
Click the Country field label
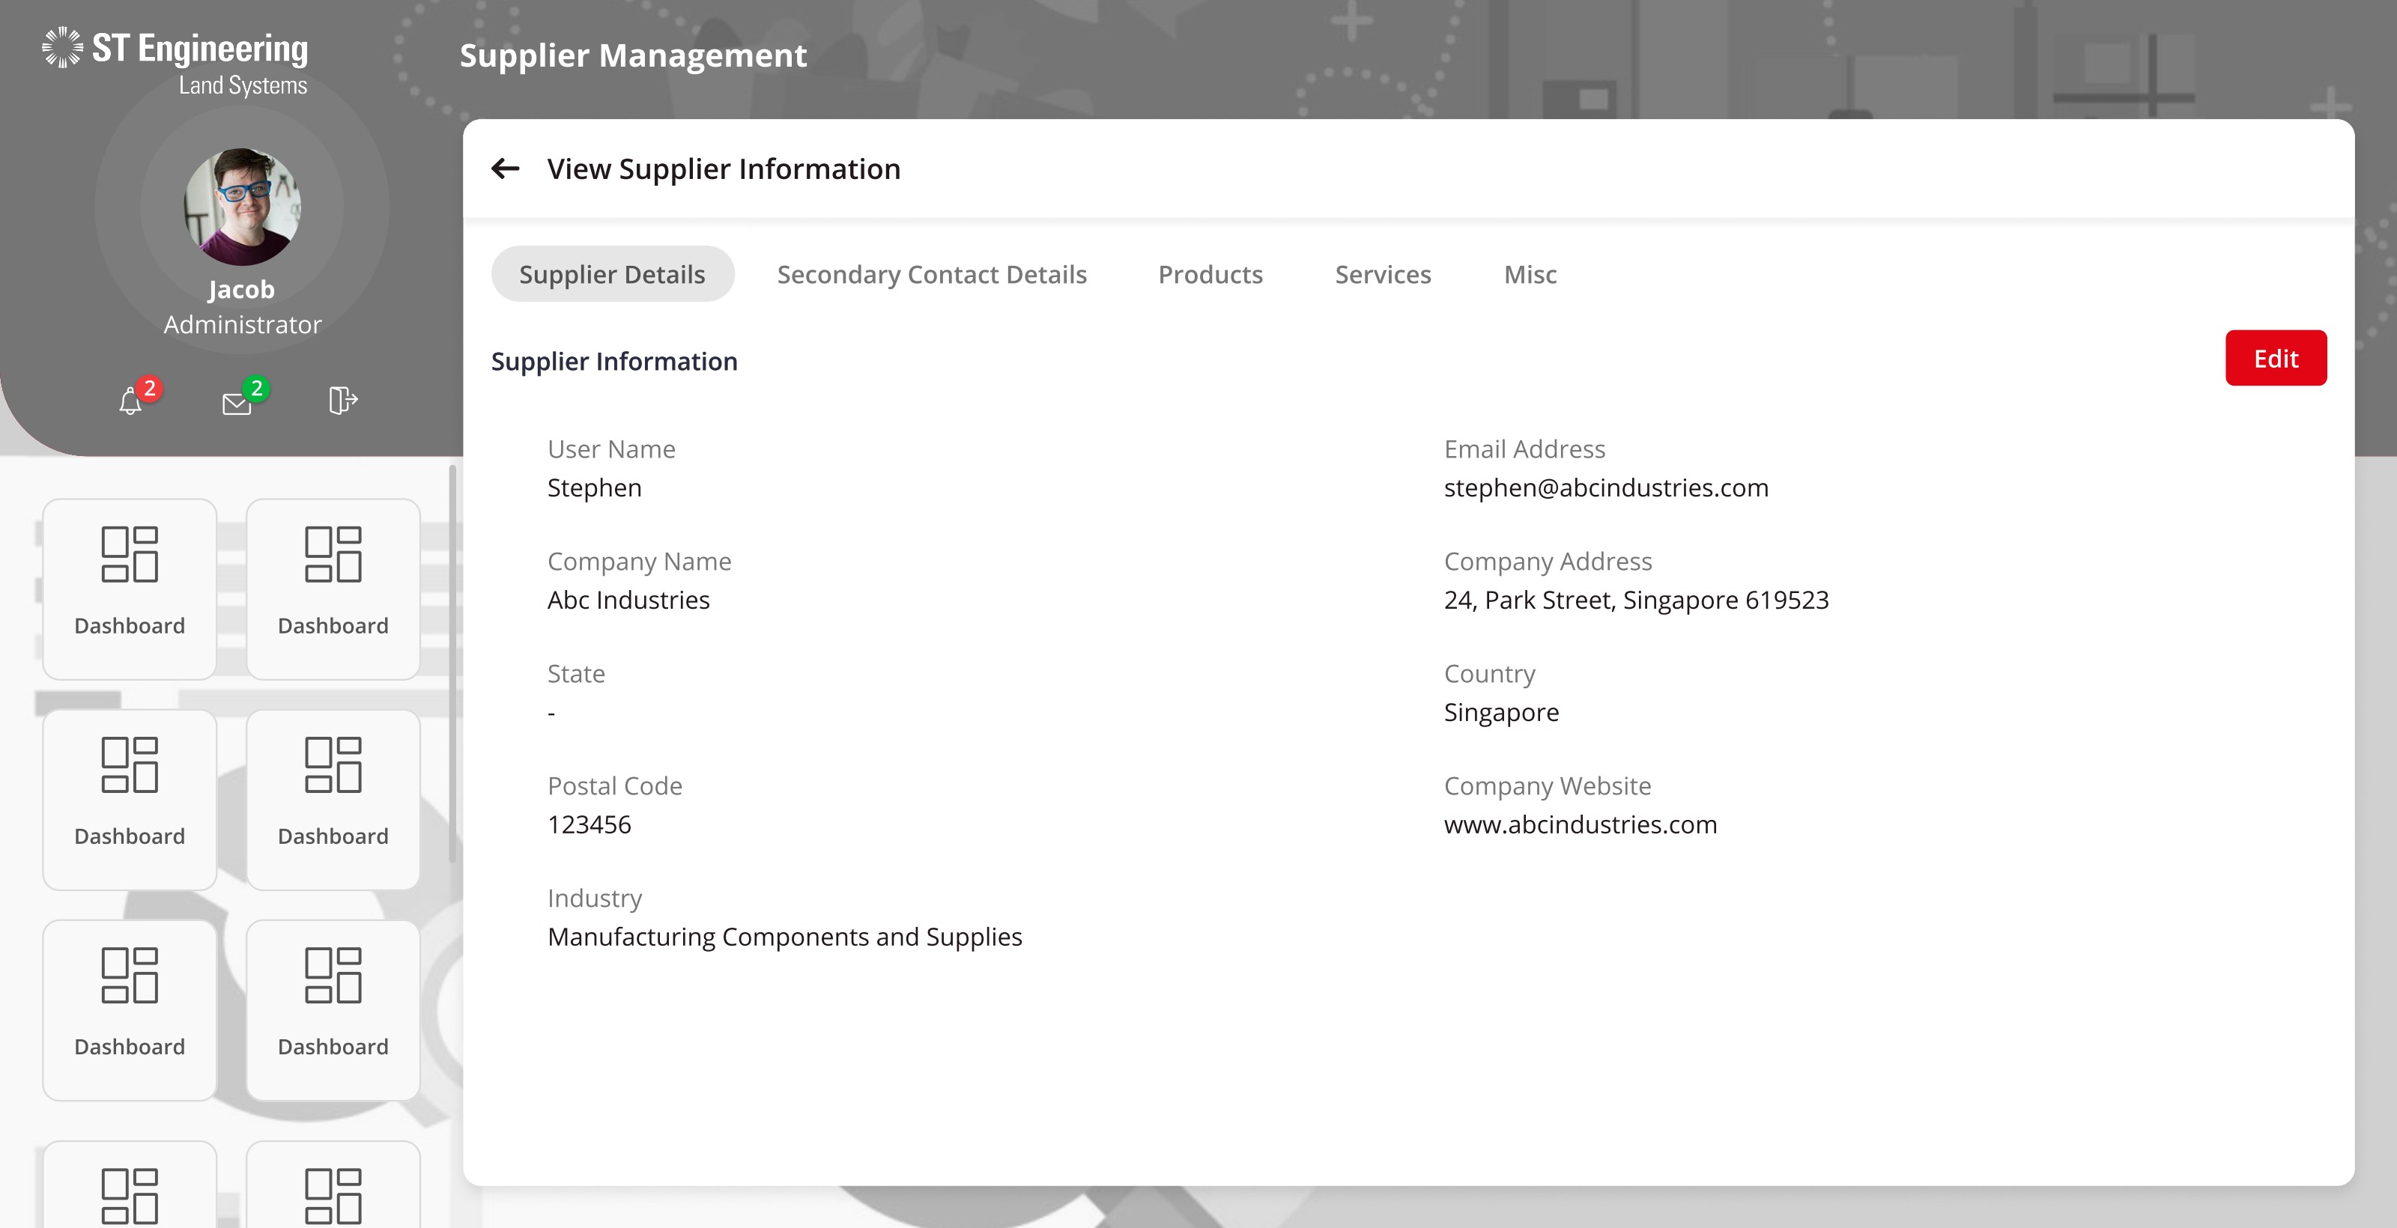coord(1489,674)
